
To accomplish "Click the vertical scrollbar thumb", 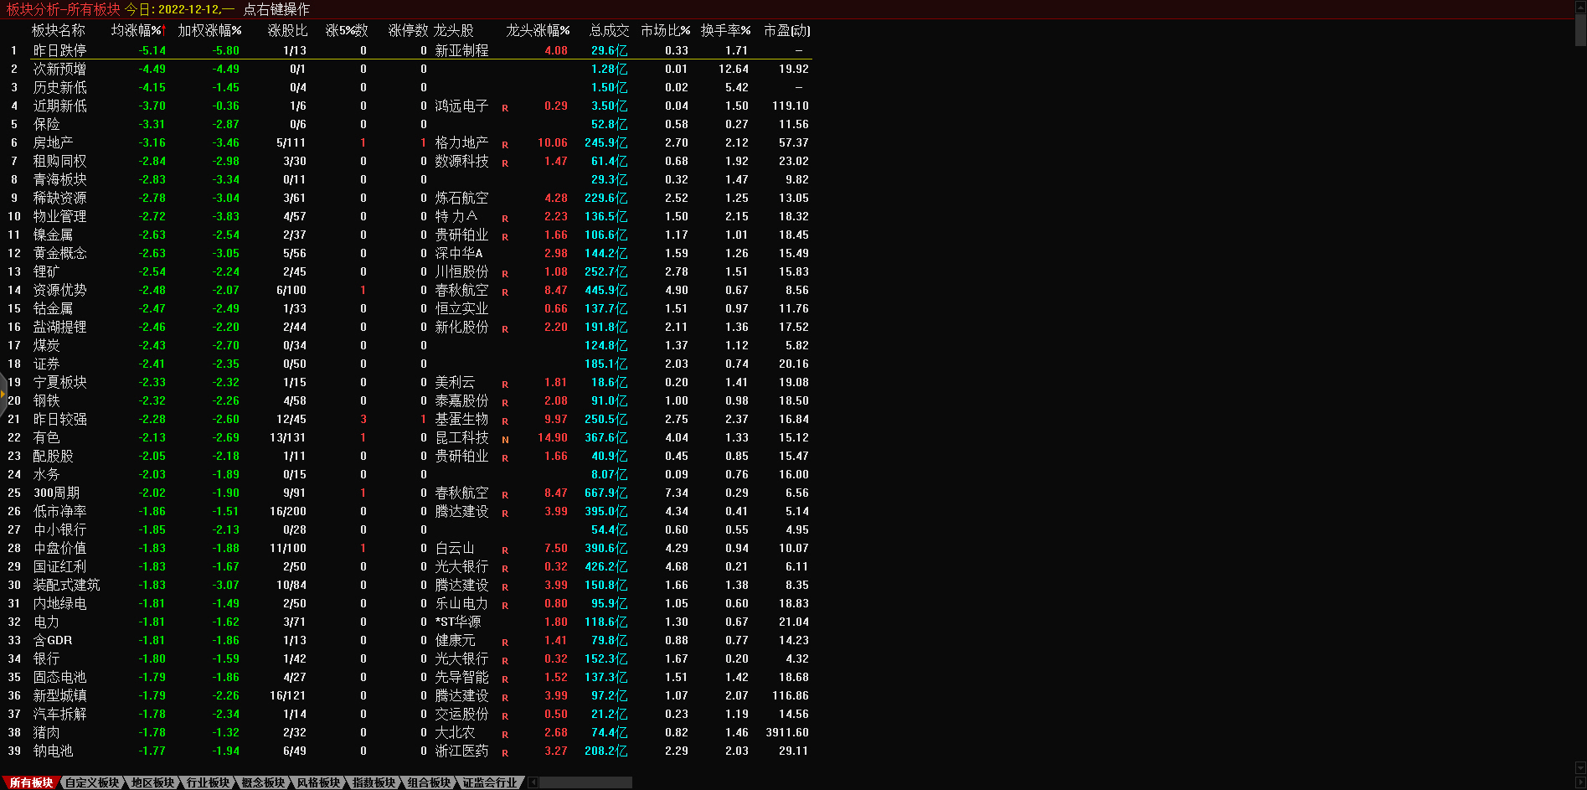I will point(1580,29).
